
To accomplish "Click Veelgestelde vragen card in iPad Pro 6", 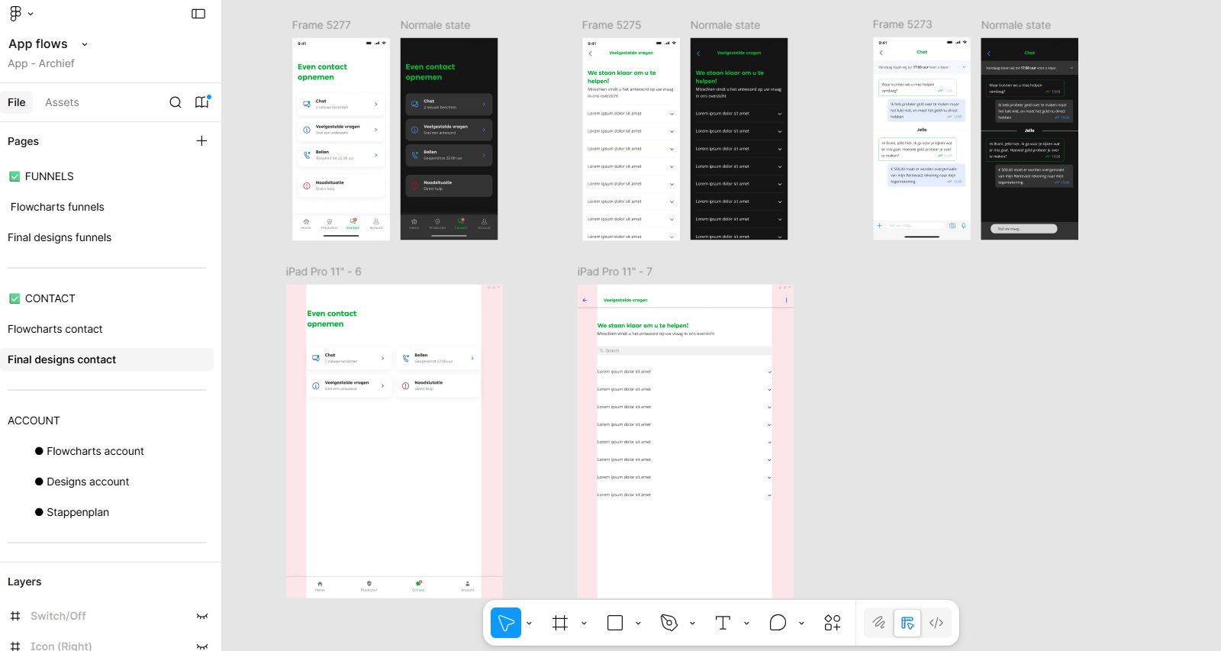I will [x=349, y=385].
